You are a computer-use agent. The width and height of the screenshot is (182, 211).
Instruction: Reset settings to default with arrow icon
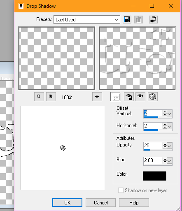[x=153, y=19]
